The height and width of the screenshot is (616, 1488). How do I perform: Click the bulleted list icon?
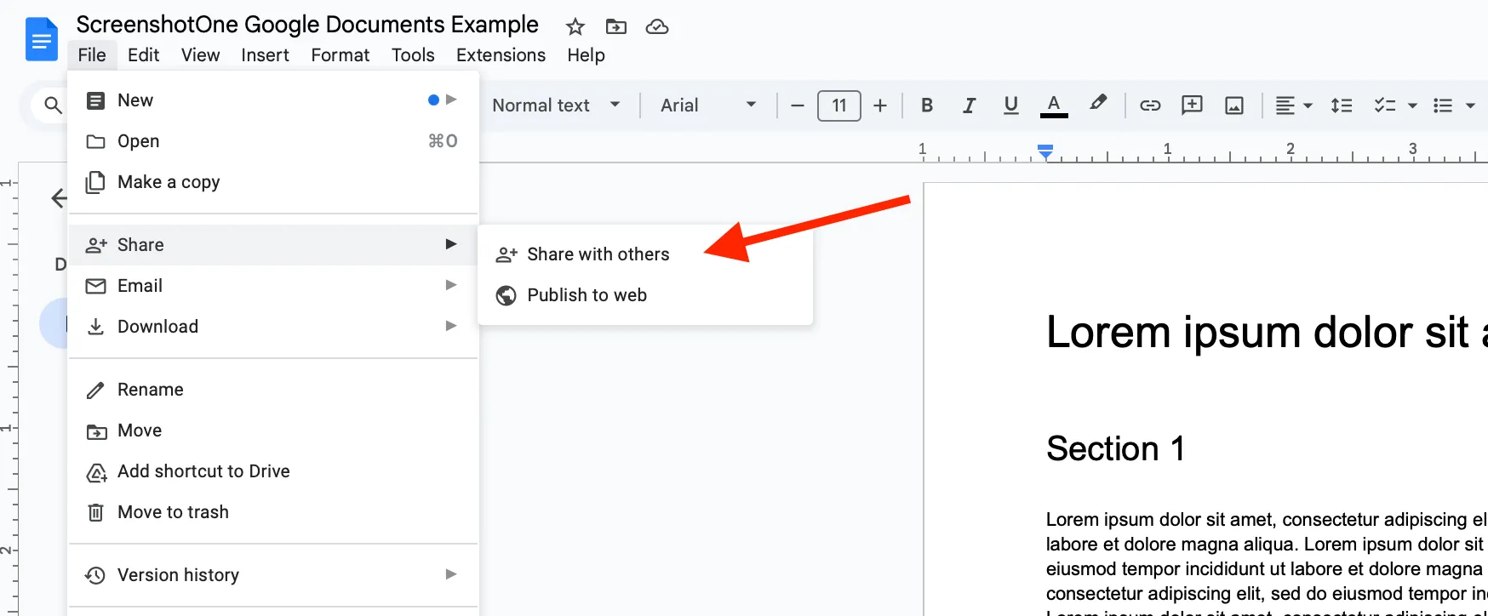coord(1443,106)
